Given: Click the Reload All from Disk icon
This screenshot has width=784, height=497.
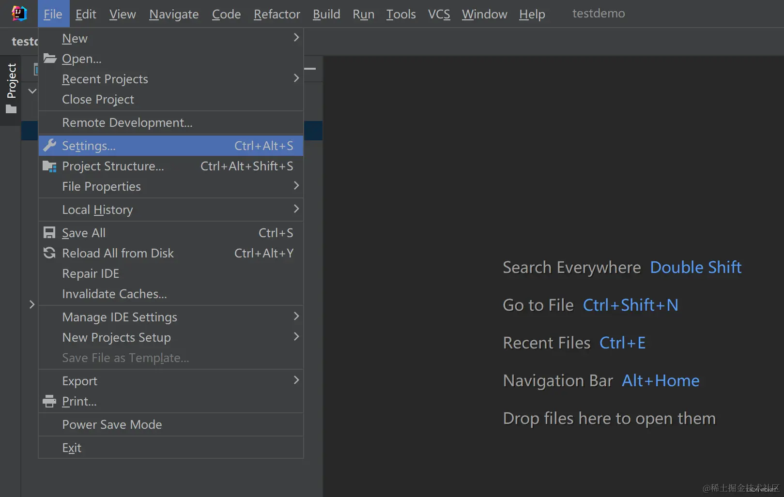Looking at the screenshot, I should tap(49, 253).
